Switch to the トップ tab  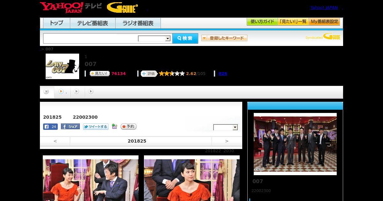pos(56,23)
